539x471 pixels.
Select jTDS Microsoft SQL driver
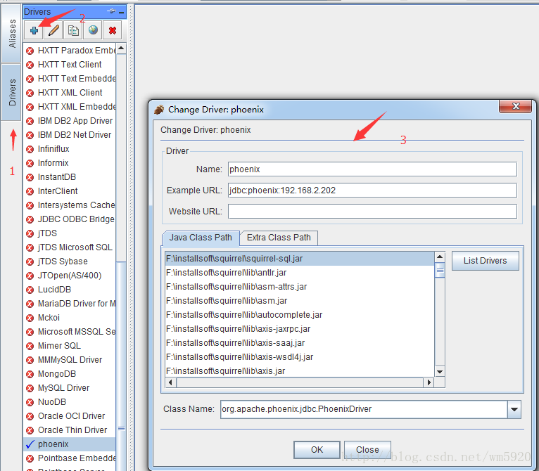point(70,247)
